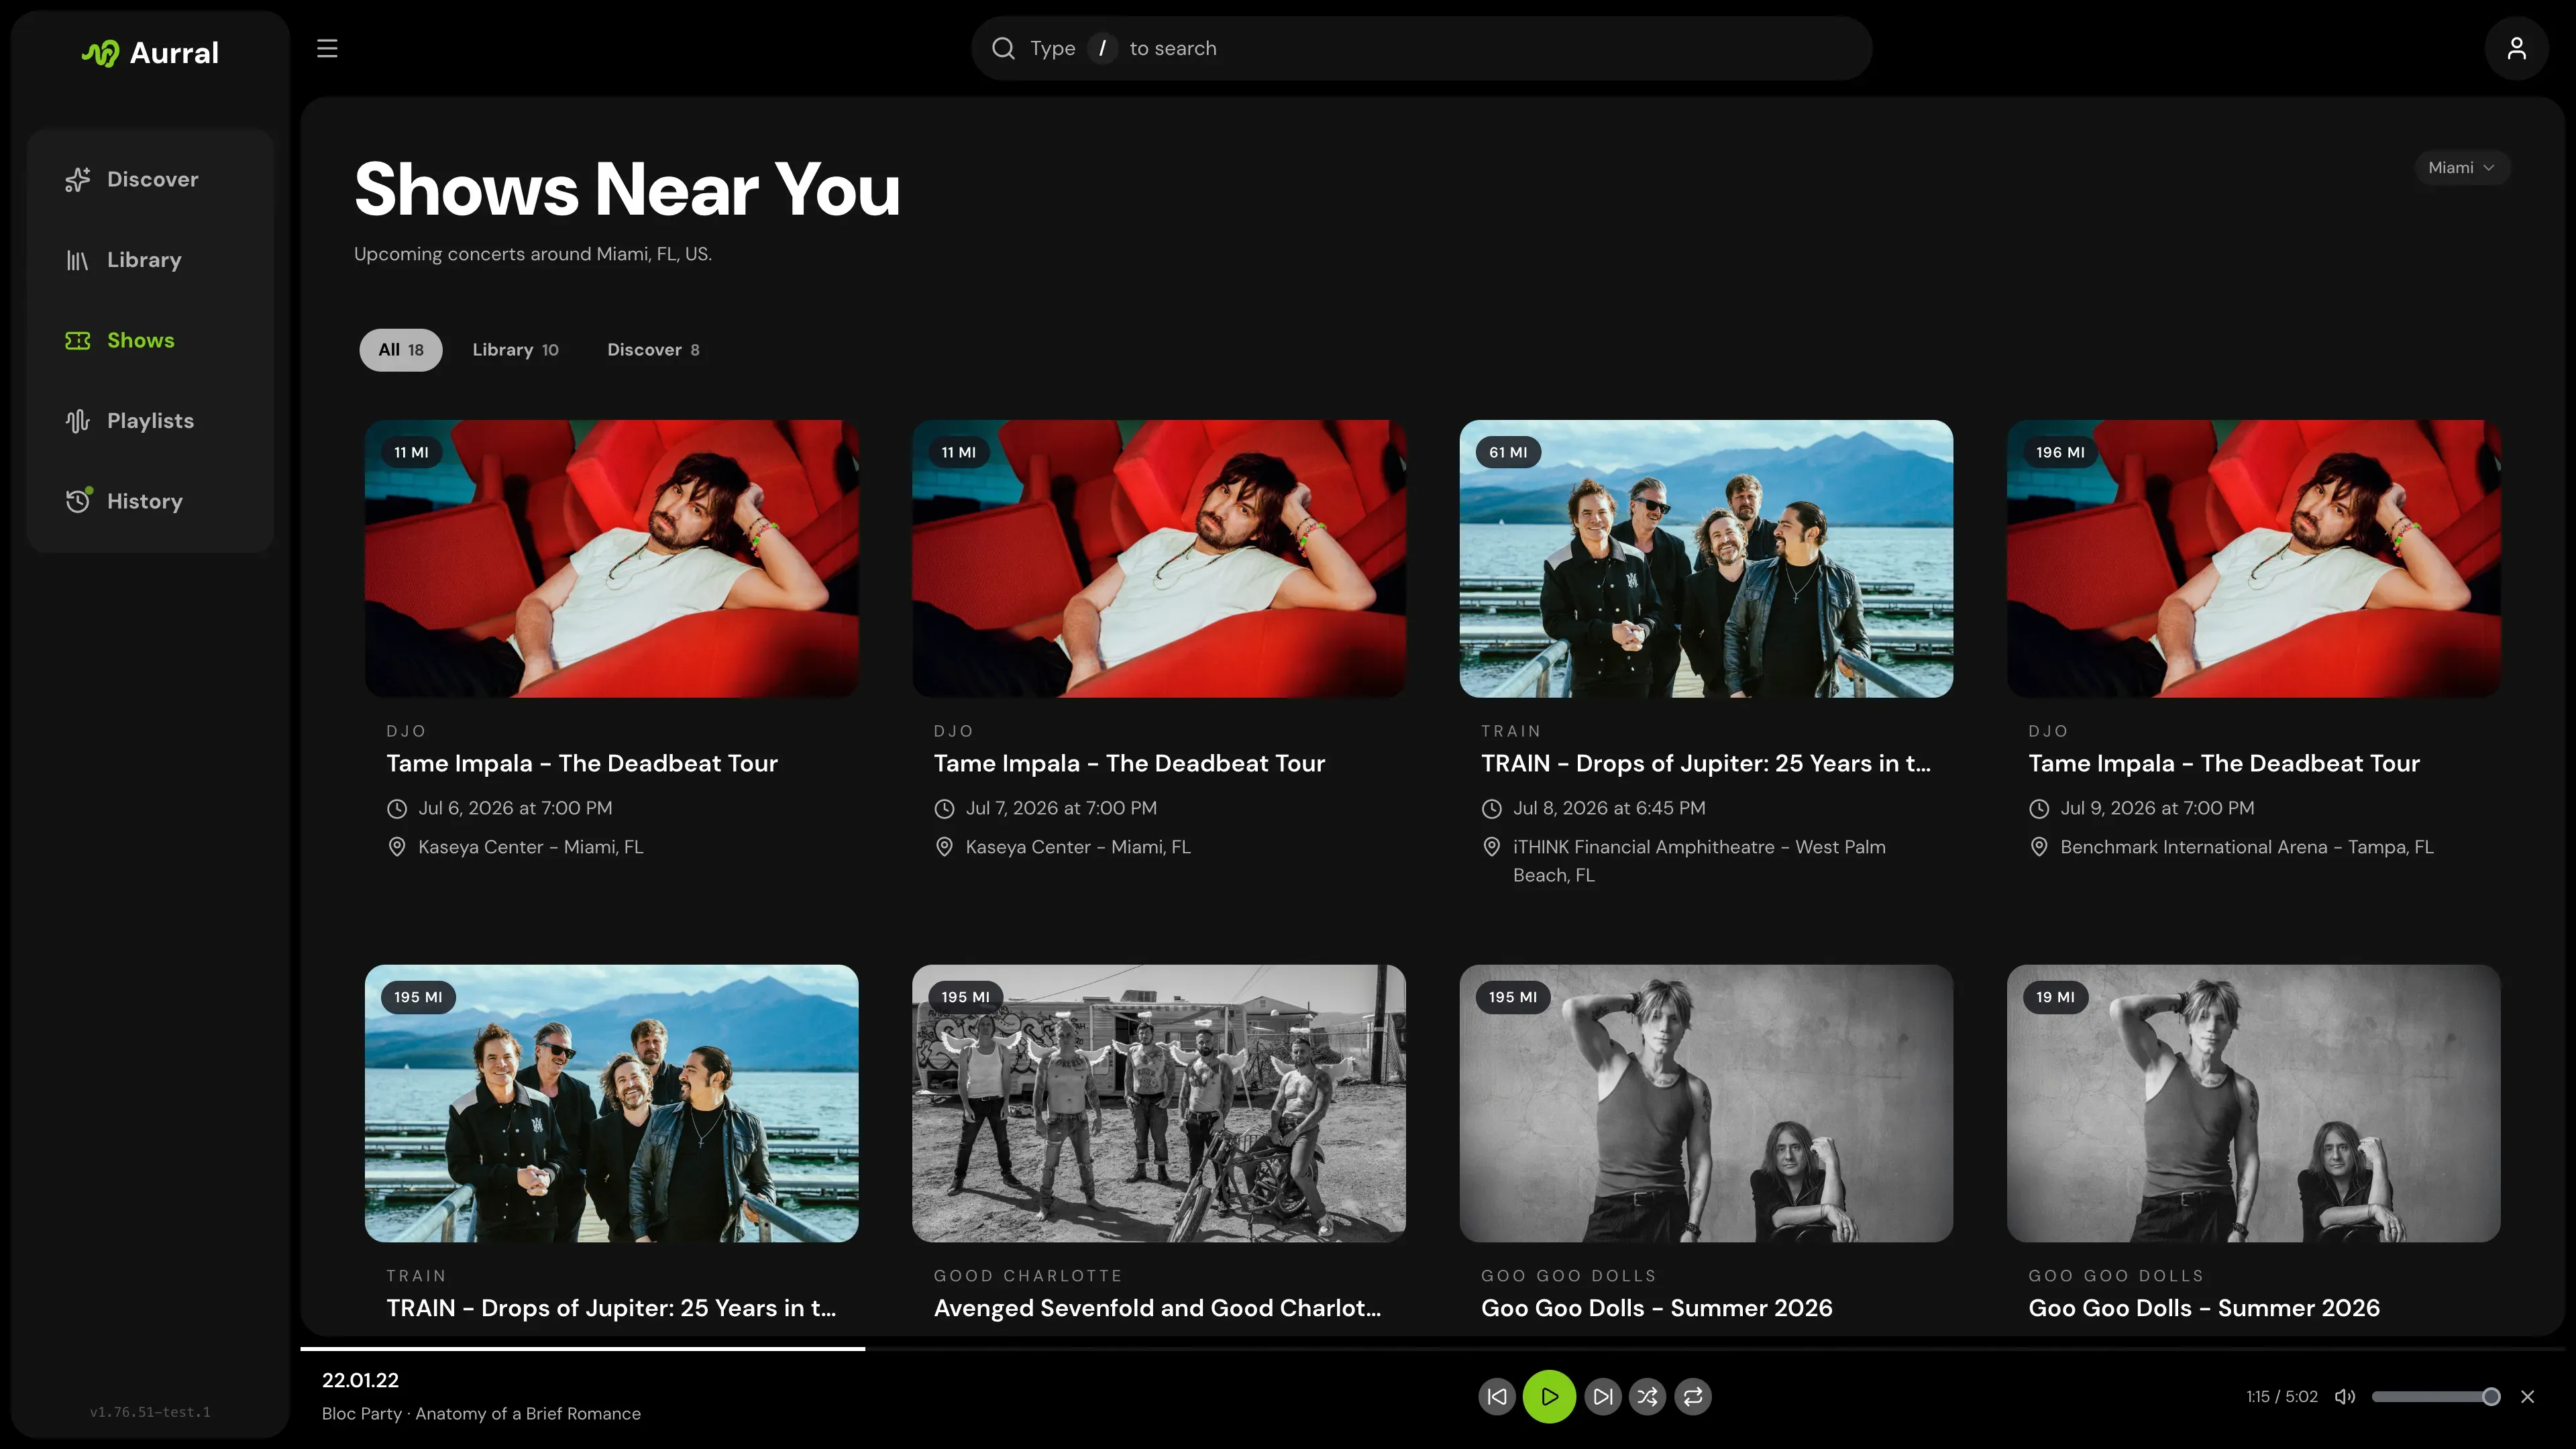
Task: Focus the search input field
Action: 1421,48
